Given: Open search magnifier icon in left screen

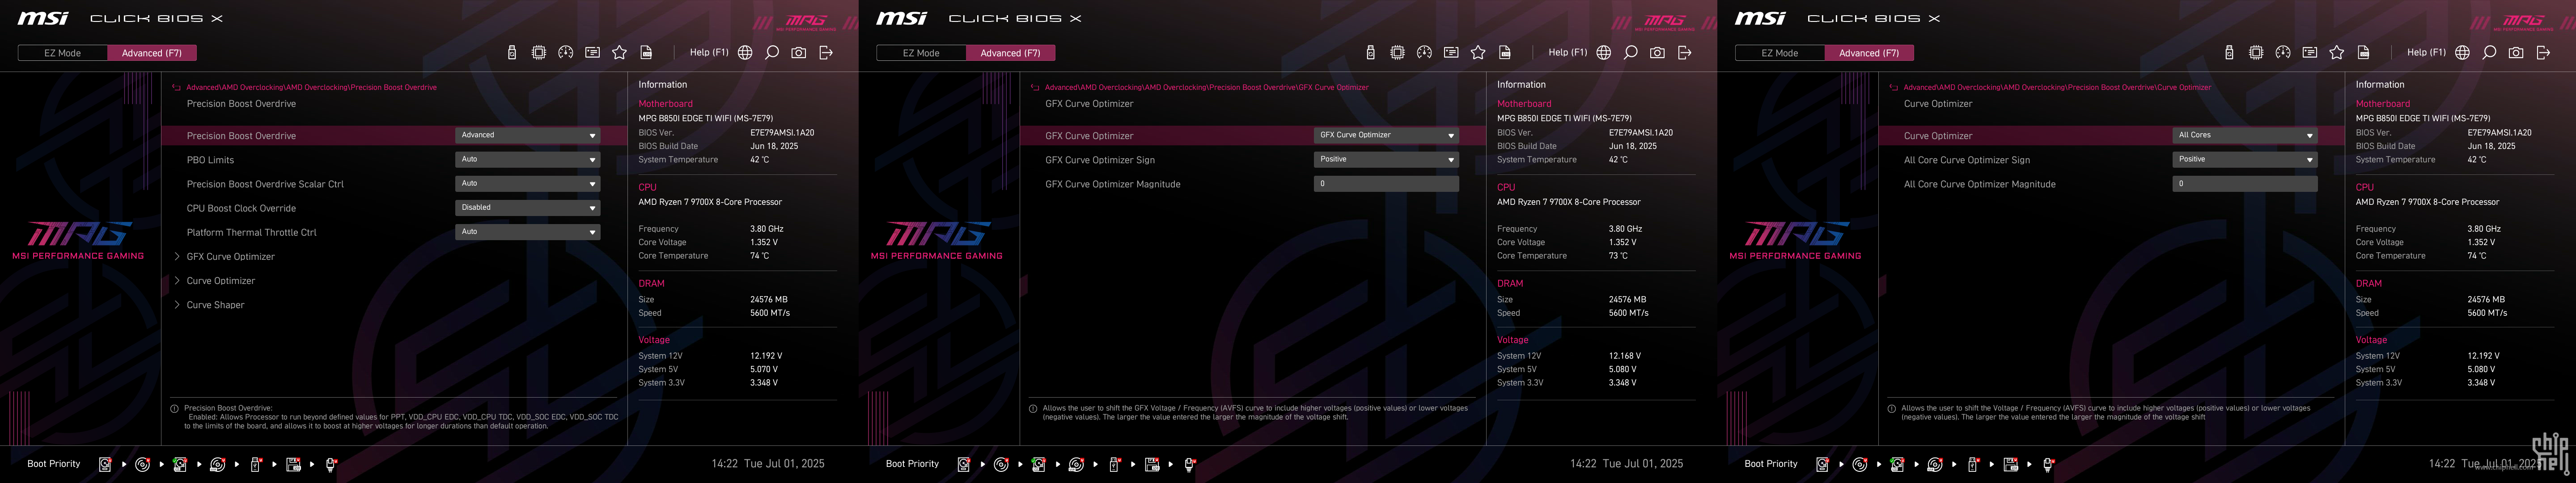Looking at the screenshot, I should tap(772, 53).
